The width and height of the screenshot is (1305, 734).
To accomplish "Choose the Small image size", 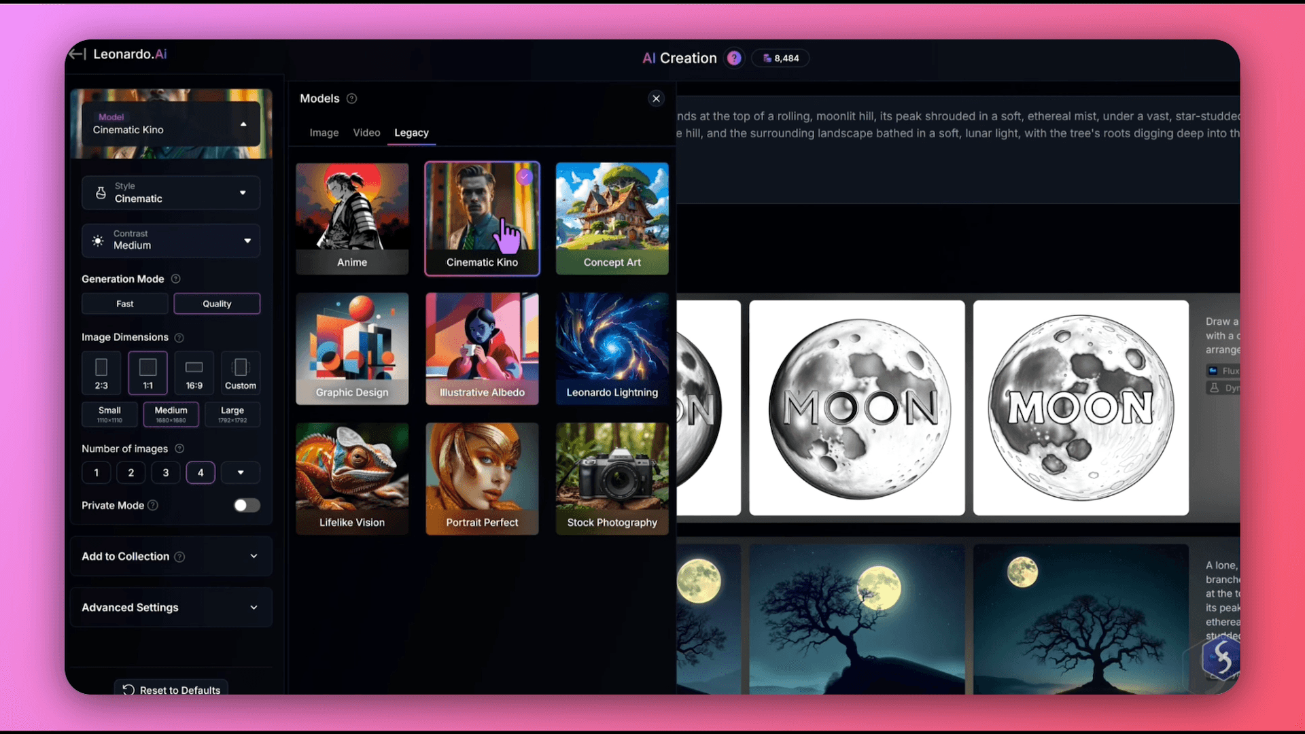I will (x=109, y=414).
